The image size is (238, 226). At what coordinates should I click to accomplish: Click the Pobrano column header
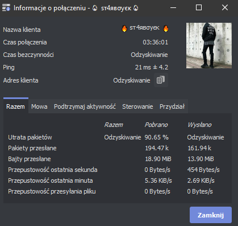pos(156,125)
